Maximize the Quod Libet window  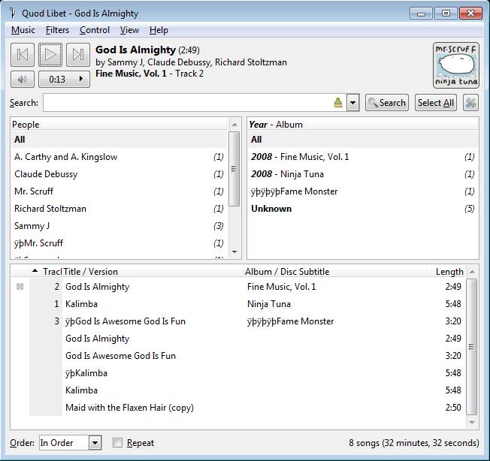(x=446, y=14)
